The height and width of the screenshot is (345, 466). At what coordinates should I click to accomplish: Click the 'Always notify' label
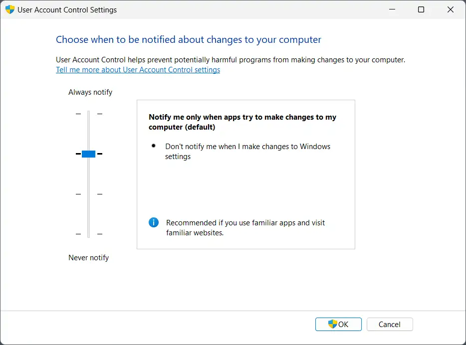90,92
